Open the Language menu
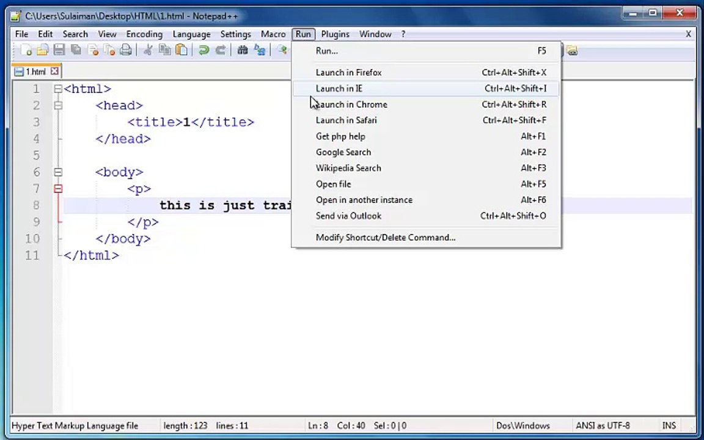Viewport: 704px width, 440px height. pyautogui.click(x=191, y=34)
